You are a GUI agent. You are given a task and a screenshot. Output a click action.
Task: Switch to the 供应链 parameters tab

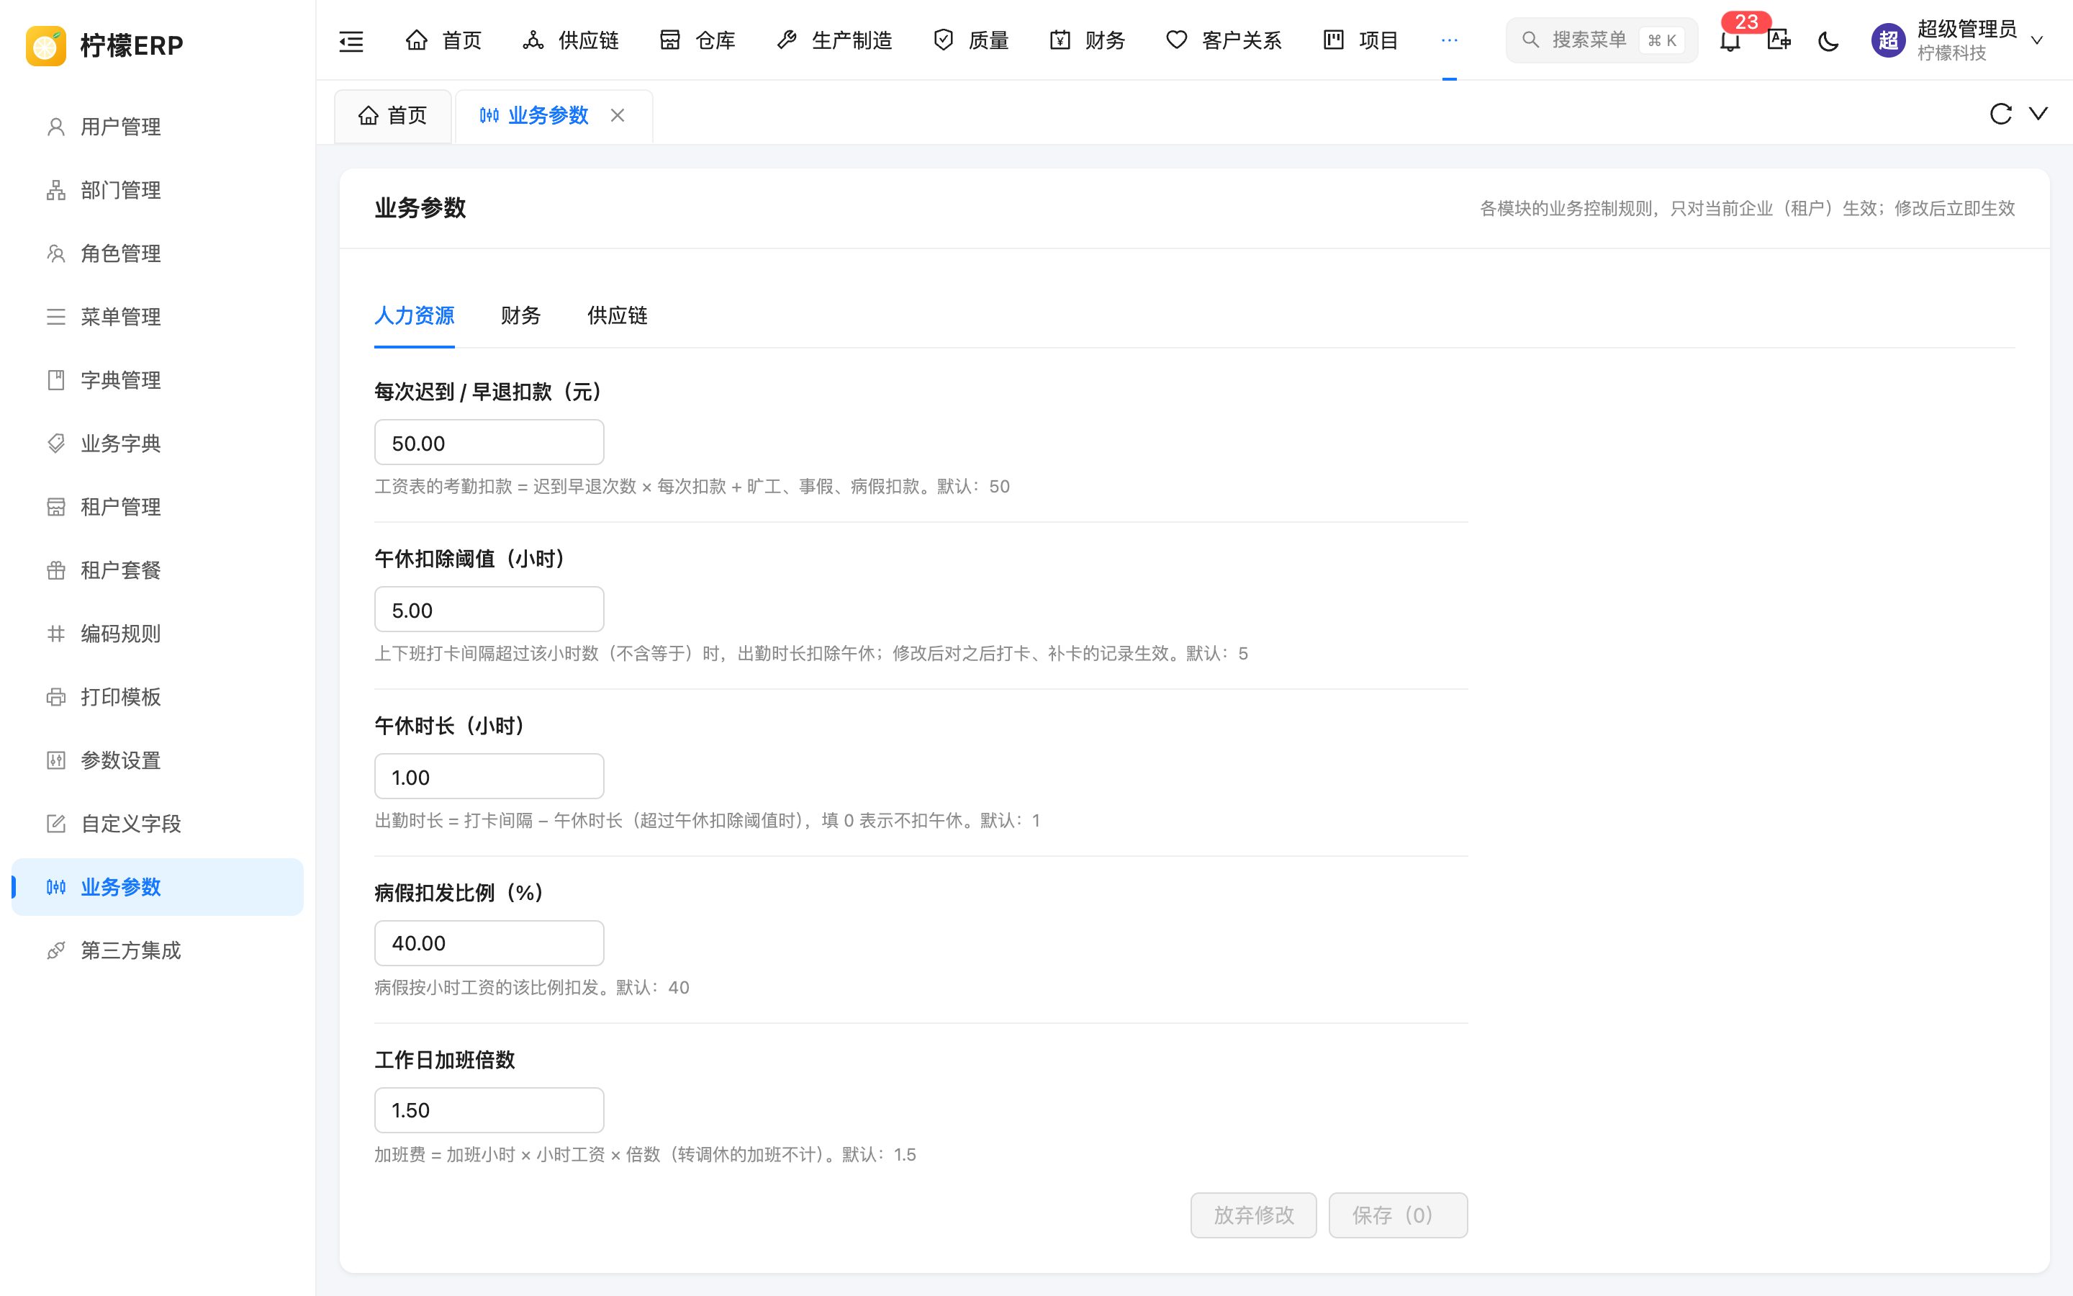click(617, 315)
